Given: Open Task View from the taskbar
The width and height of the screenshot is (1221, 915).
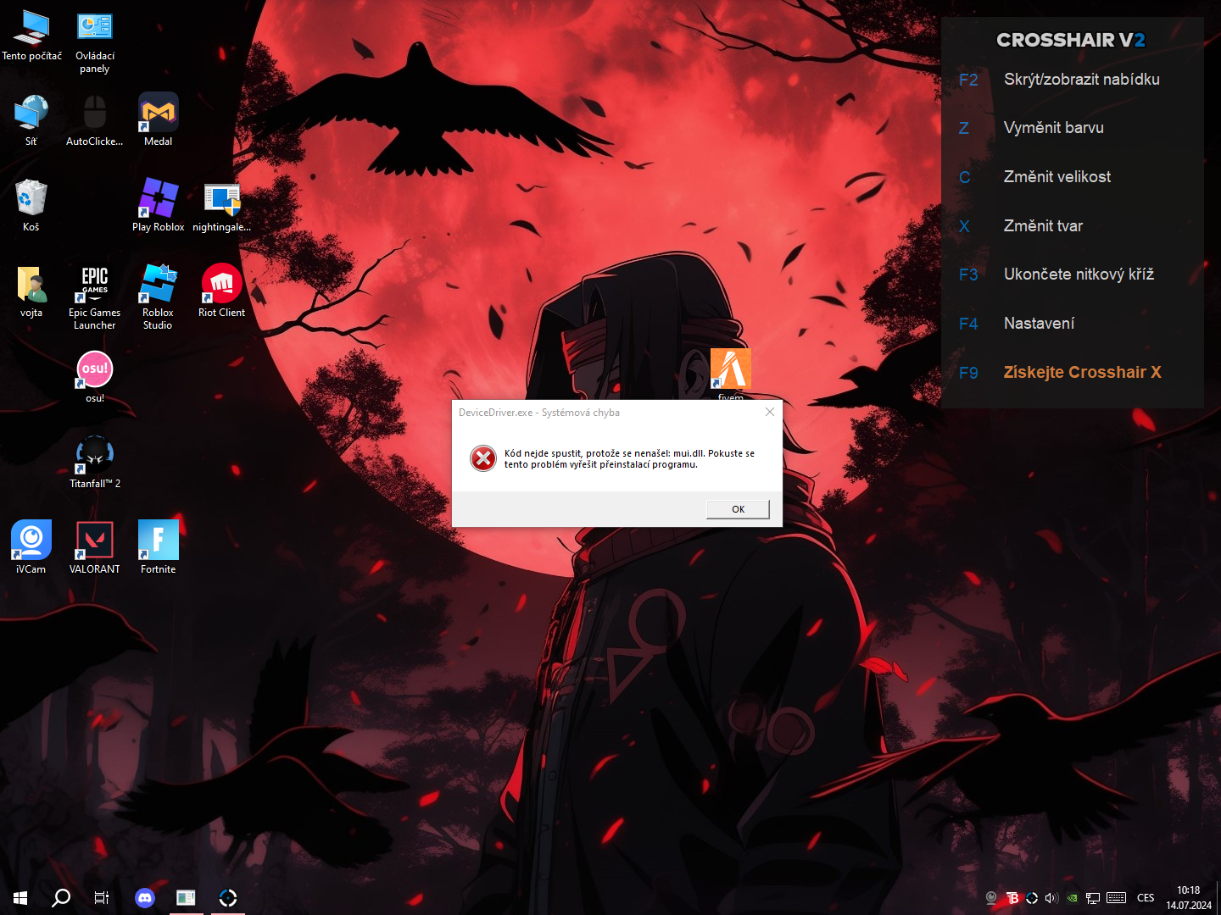Looking at the screenshot, I should (102, 898).
